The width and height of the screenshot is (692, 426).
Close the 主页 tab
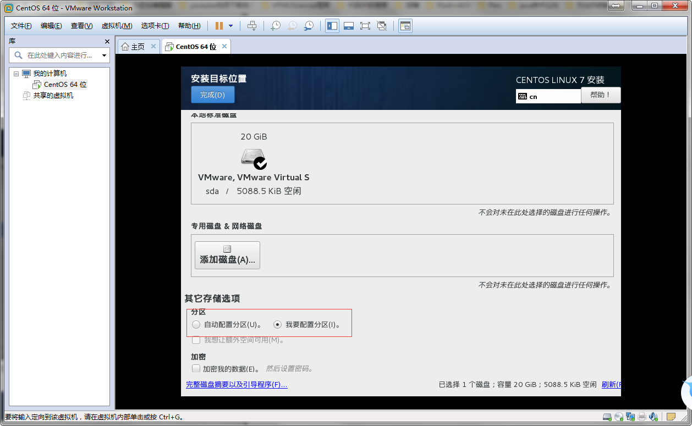tap(153, 46)
